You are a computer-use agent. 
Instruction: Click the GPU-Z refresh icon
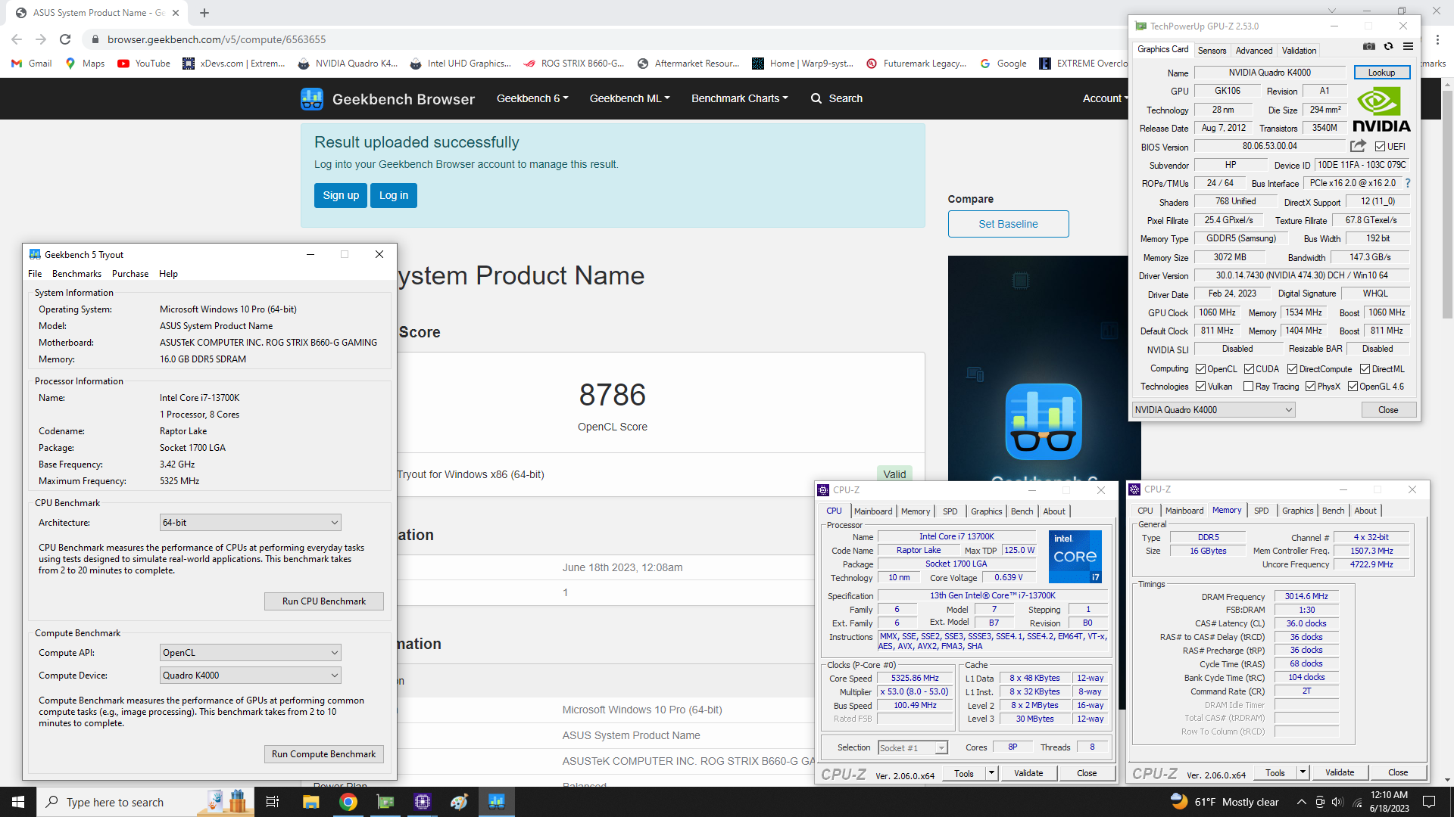point(1388,47)
